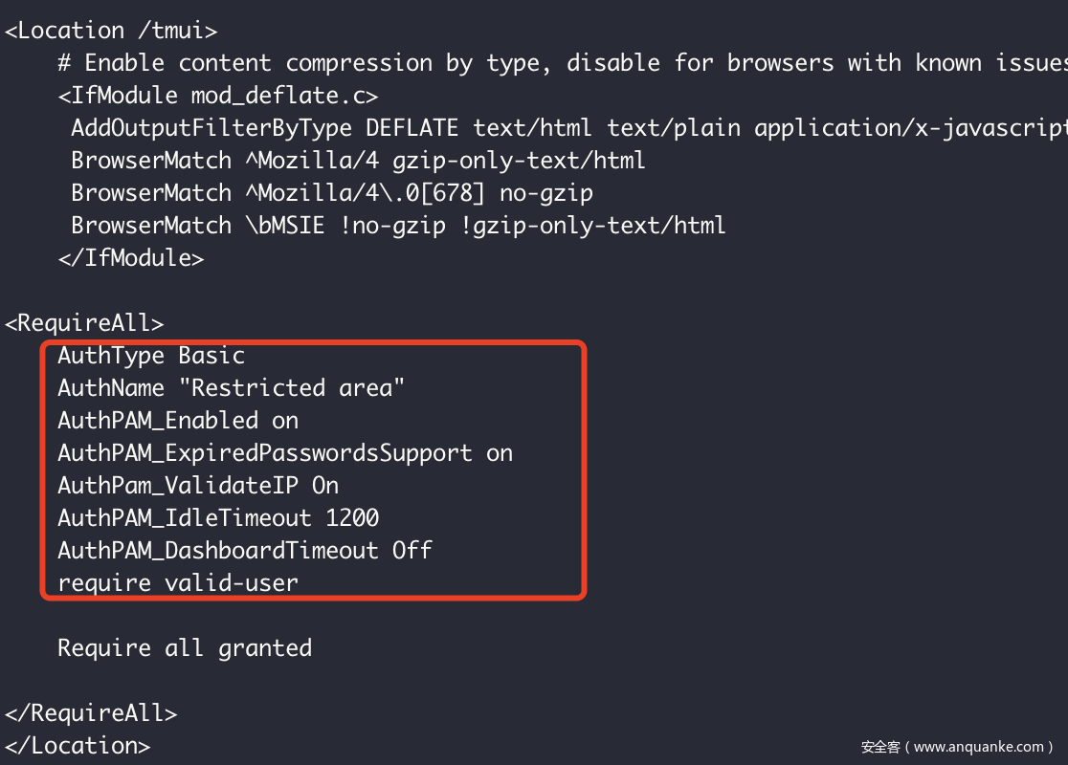The image size is (1068, 765).
Task: Click the 'Require all granted' line
Action: point(185,648)
